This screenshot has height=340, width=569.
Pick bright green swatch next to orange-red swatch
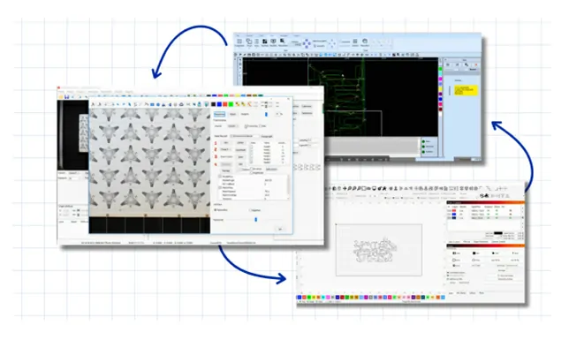coord(309,298)
